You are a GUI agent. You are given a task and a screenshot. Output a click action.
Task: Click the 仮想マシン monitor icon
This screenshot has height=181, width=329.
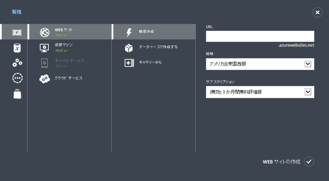pyautogui.click(x=44, y=48)
